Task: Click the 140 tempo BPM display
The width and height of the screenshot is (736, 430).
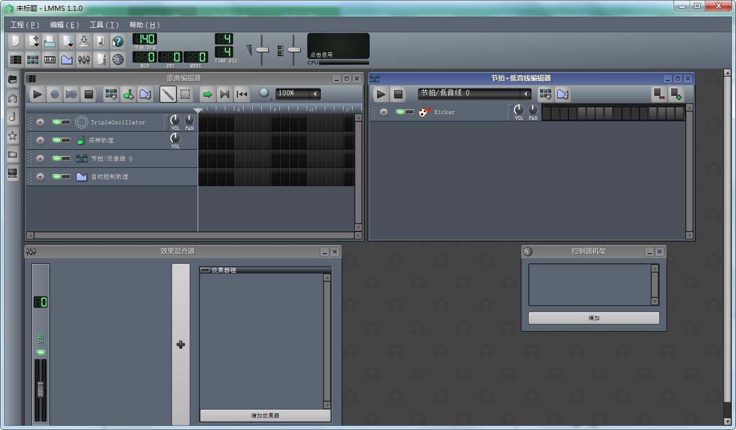Action: point(145,39)
